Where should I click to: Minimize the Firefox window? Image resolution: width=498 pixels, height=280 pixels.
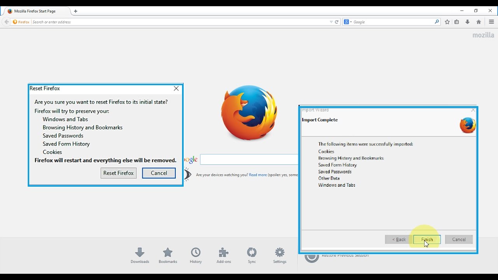(462, 11)
